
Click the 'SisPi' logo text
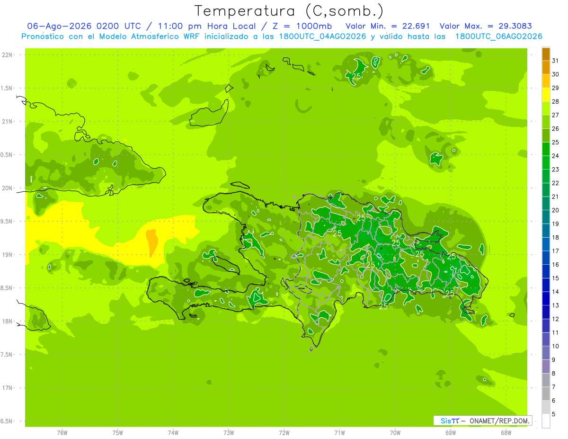click(x=450, y=421)
